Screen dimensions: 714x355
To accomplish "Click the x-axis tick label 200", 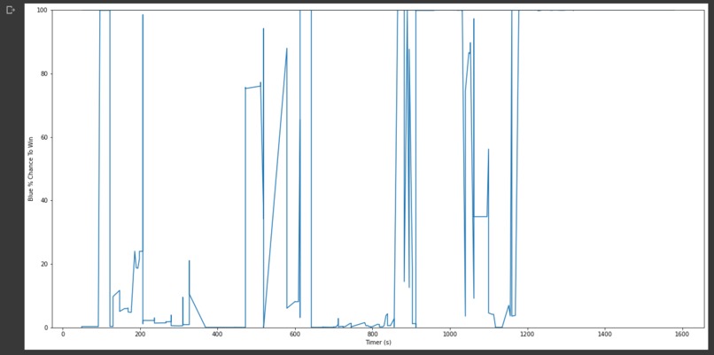I will pos(140,334).
